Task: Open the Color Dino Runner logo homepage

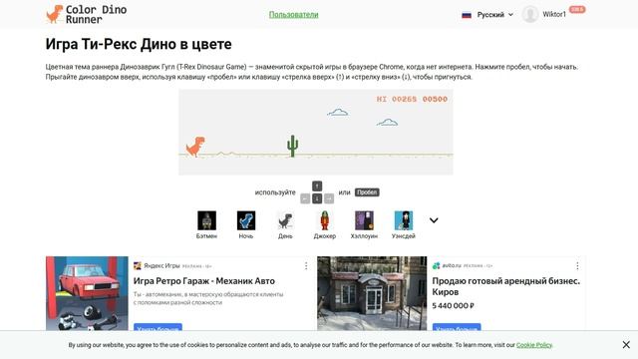Action: coord(87,14)
